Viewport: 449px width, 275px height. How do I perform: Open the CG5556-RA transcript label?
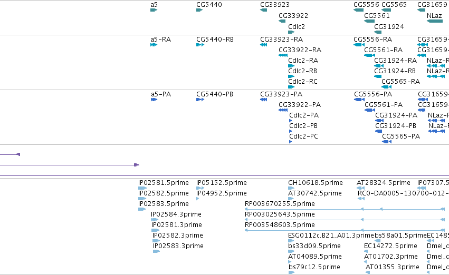373,40
